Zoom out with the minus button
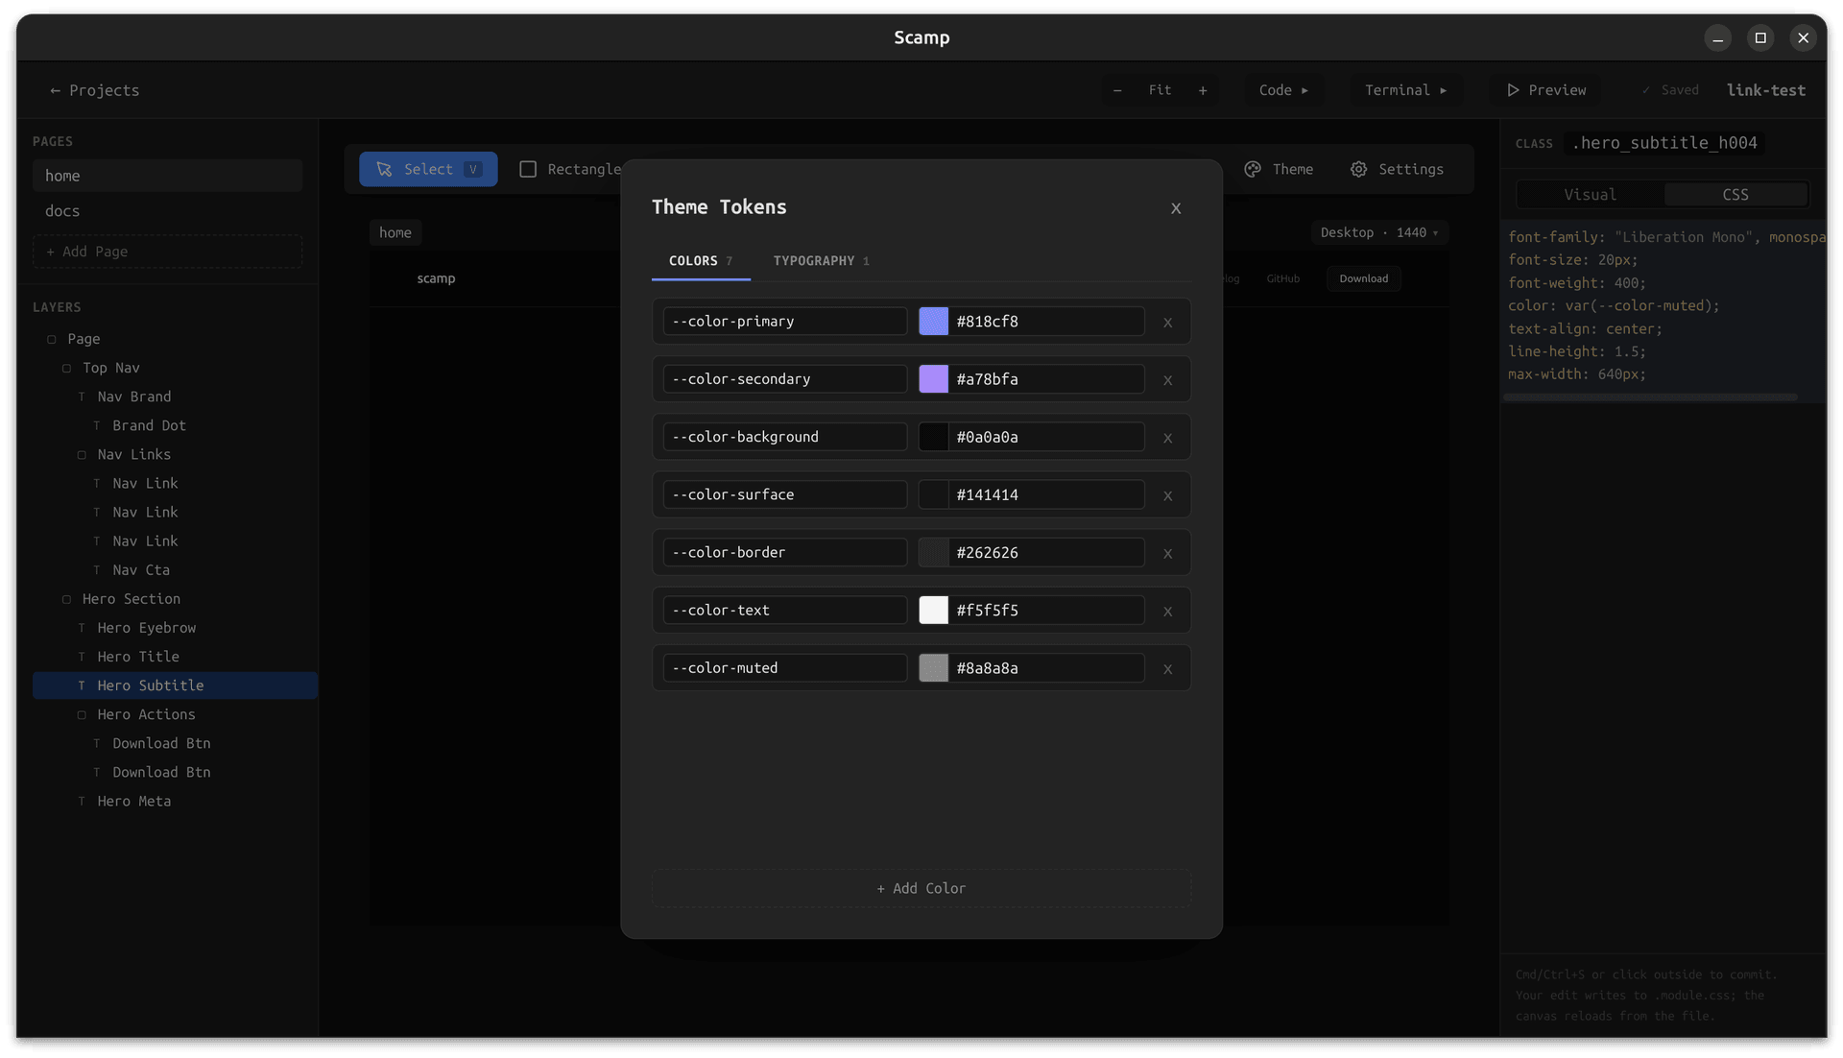The width and height of the screenshot is (1843, 1058). coord(1116,90)
